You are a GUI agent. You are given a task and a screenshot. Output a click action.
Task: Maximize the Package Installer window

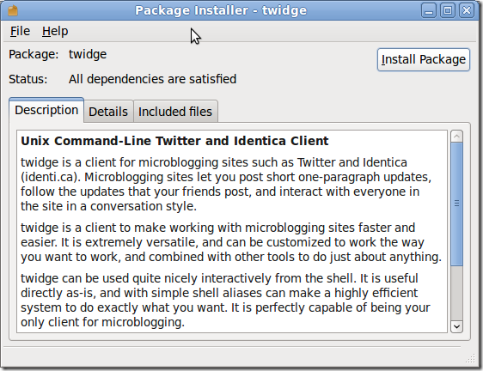[448, 10]
